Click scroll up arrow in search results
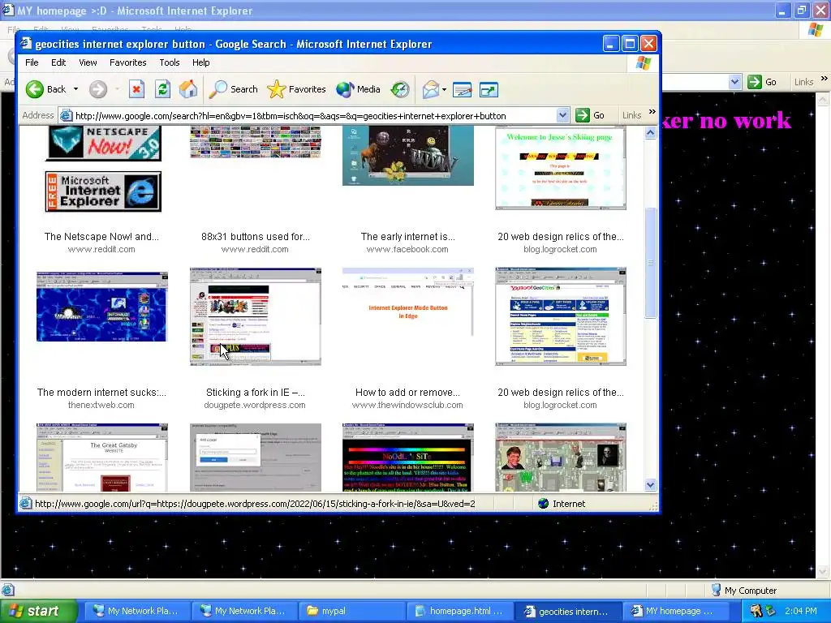Screen dimensions: 831x623 pos(651,133)
